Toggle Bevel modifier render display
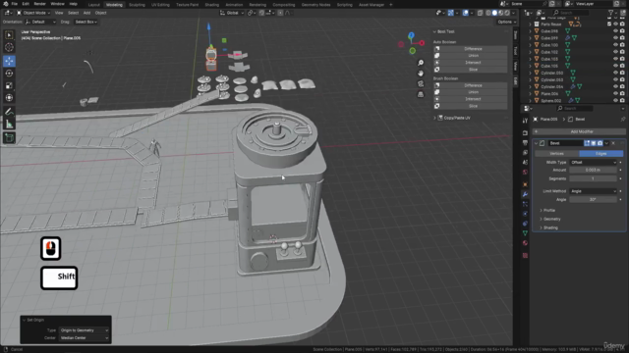The height and width of the screenshot is (353, 629). click(600, 143)
